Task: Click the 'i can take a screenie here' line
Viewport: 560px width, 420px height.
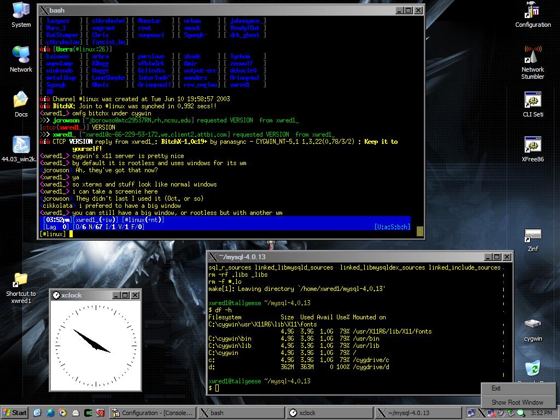Action: click(x=115, y=191)
